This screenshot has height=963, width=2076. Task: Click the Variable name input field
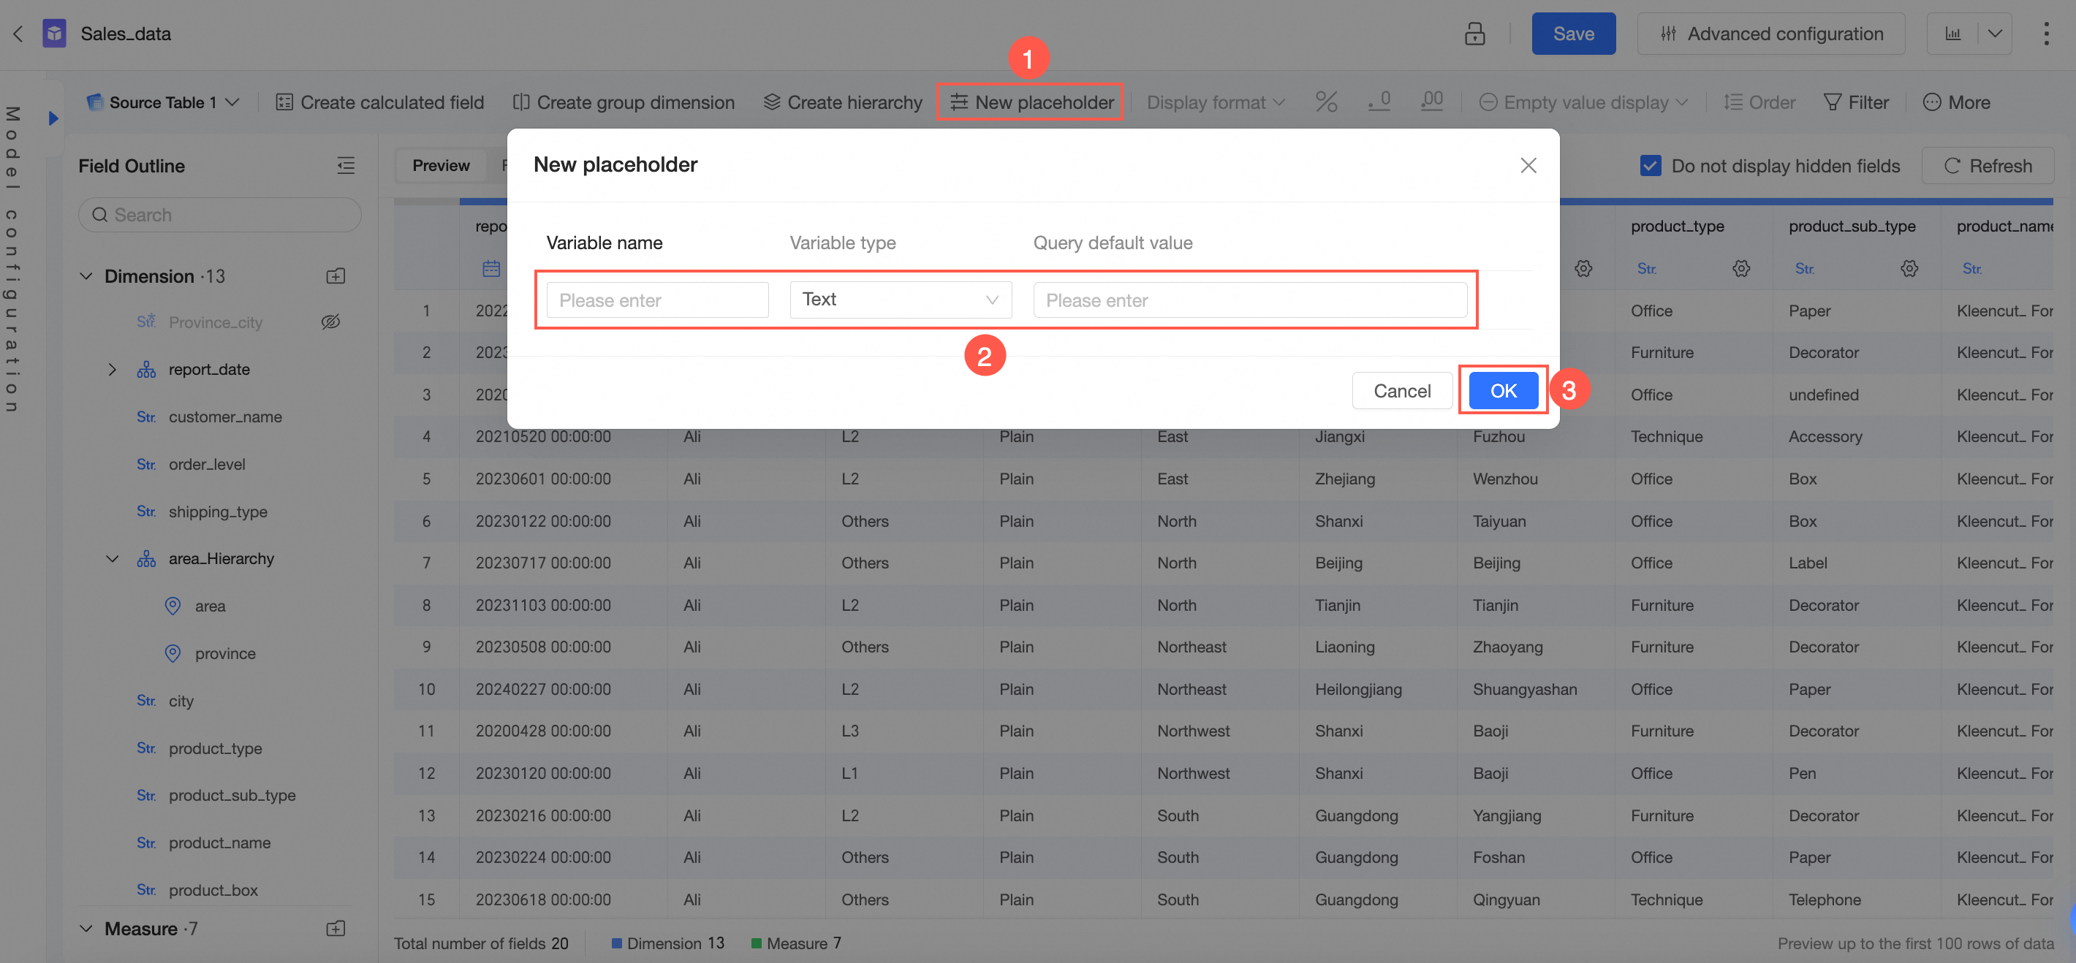tap(657, 300)
